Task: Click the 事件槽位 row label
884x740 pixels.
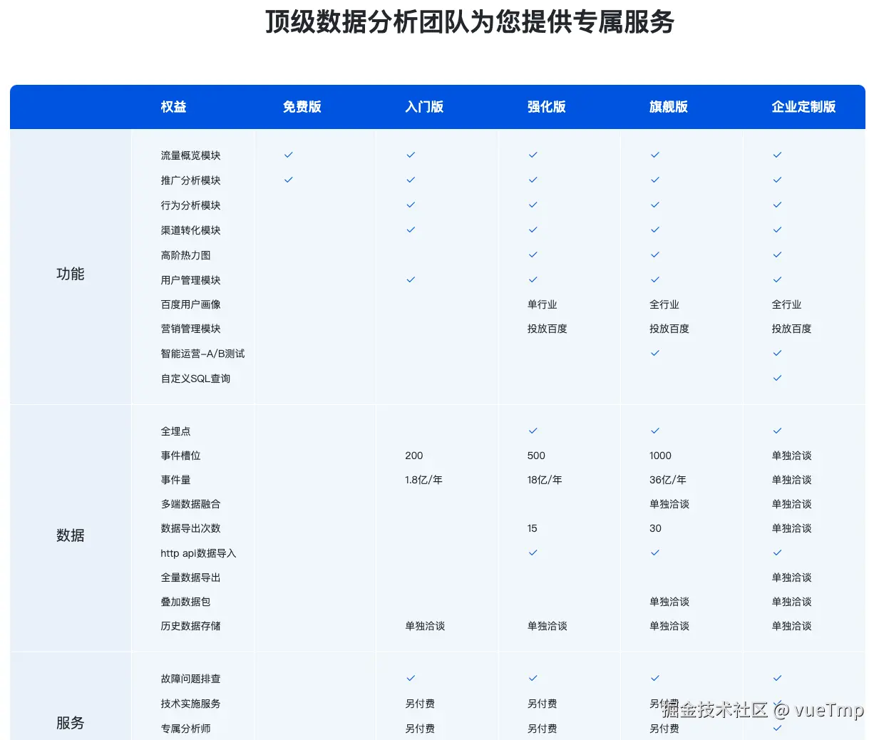Action: pos(180,456)
